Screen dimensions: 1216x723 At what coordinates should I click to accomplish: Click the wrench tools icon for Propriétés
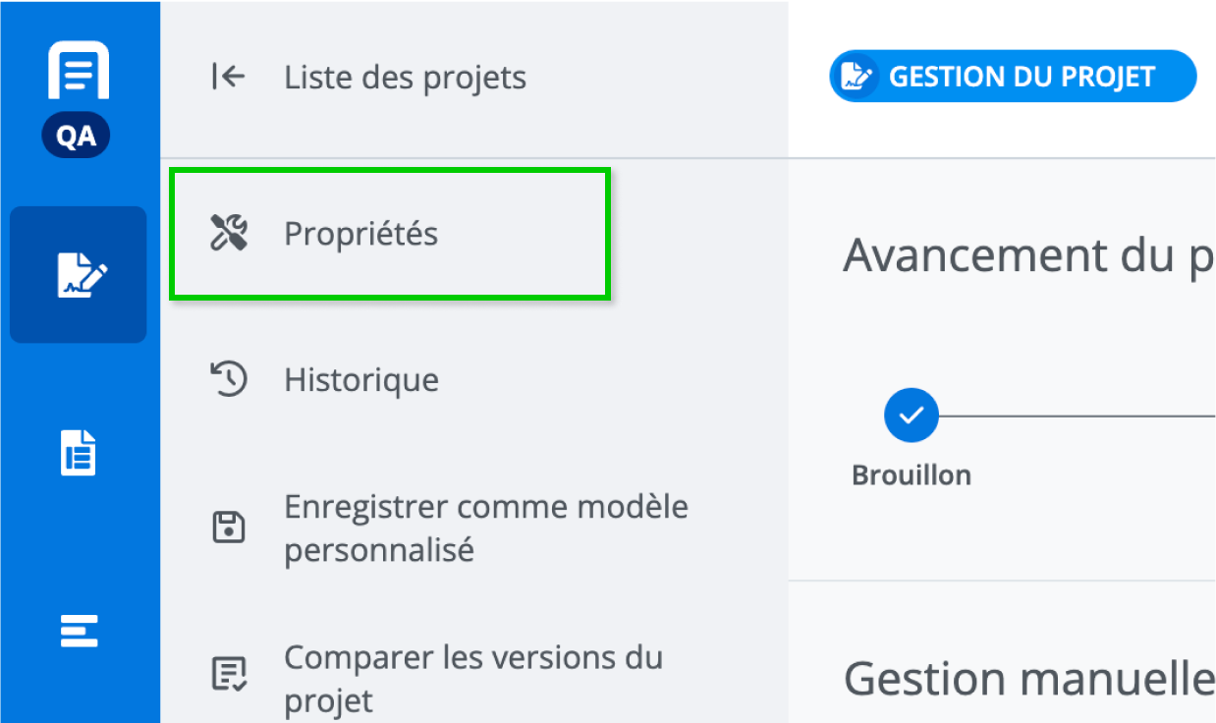pos(229,234)
